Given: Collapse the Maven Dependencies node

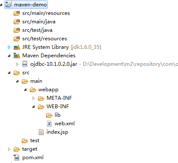Looking at the screenshot, I should click(x=9, y=56).
